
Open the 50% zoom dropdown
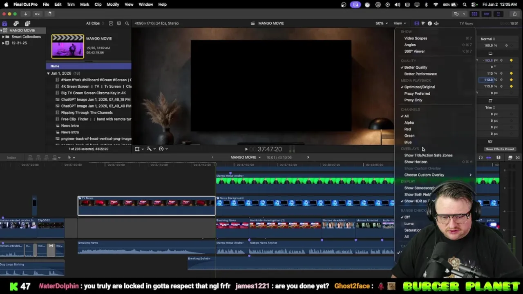381,23
